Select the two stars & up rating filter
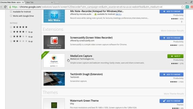 coord(11,41)
